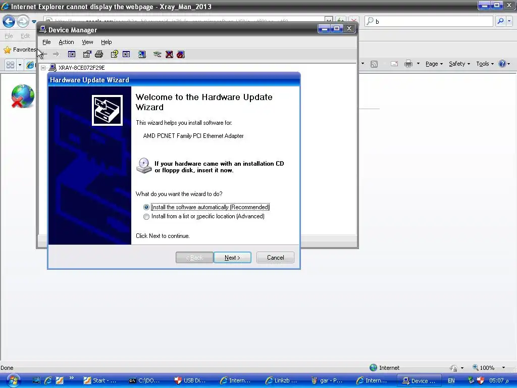Select Install from a list or specific location

[x=204, y=216]
